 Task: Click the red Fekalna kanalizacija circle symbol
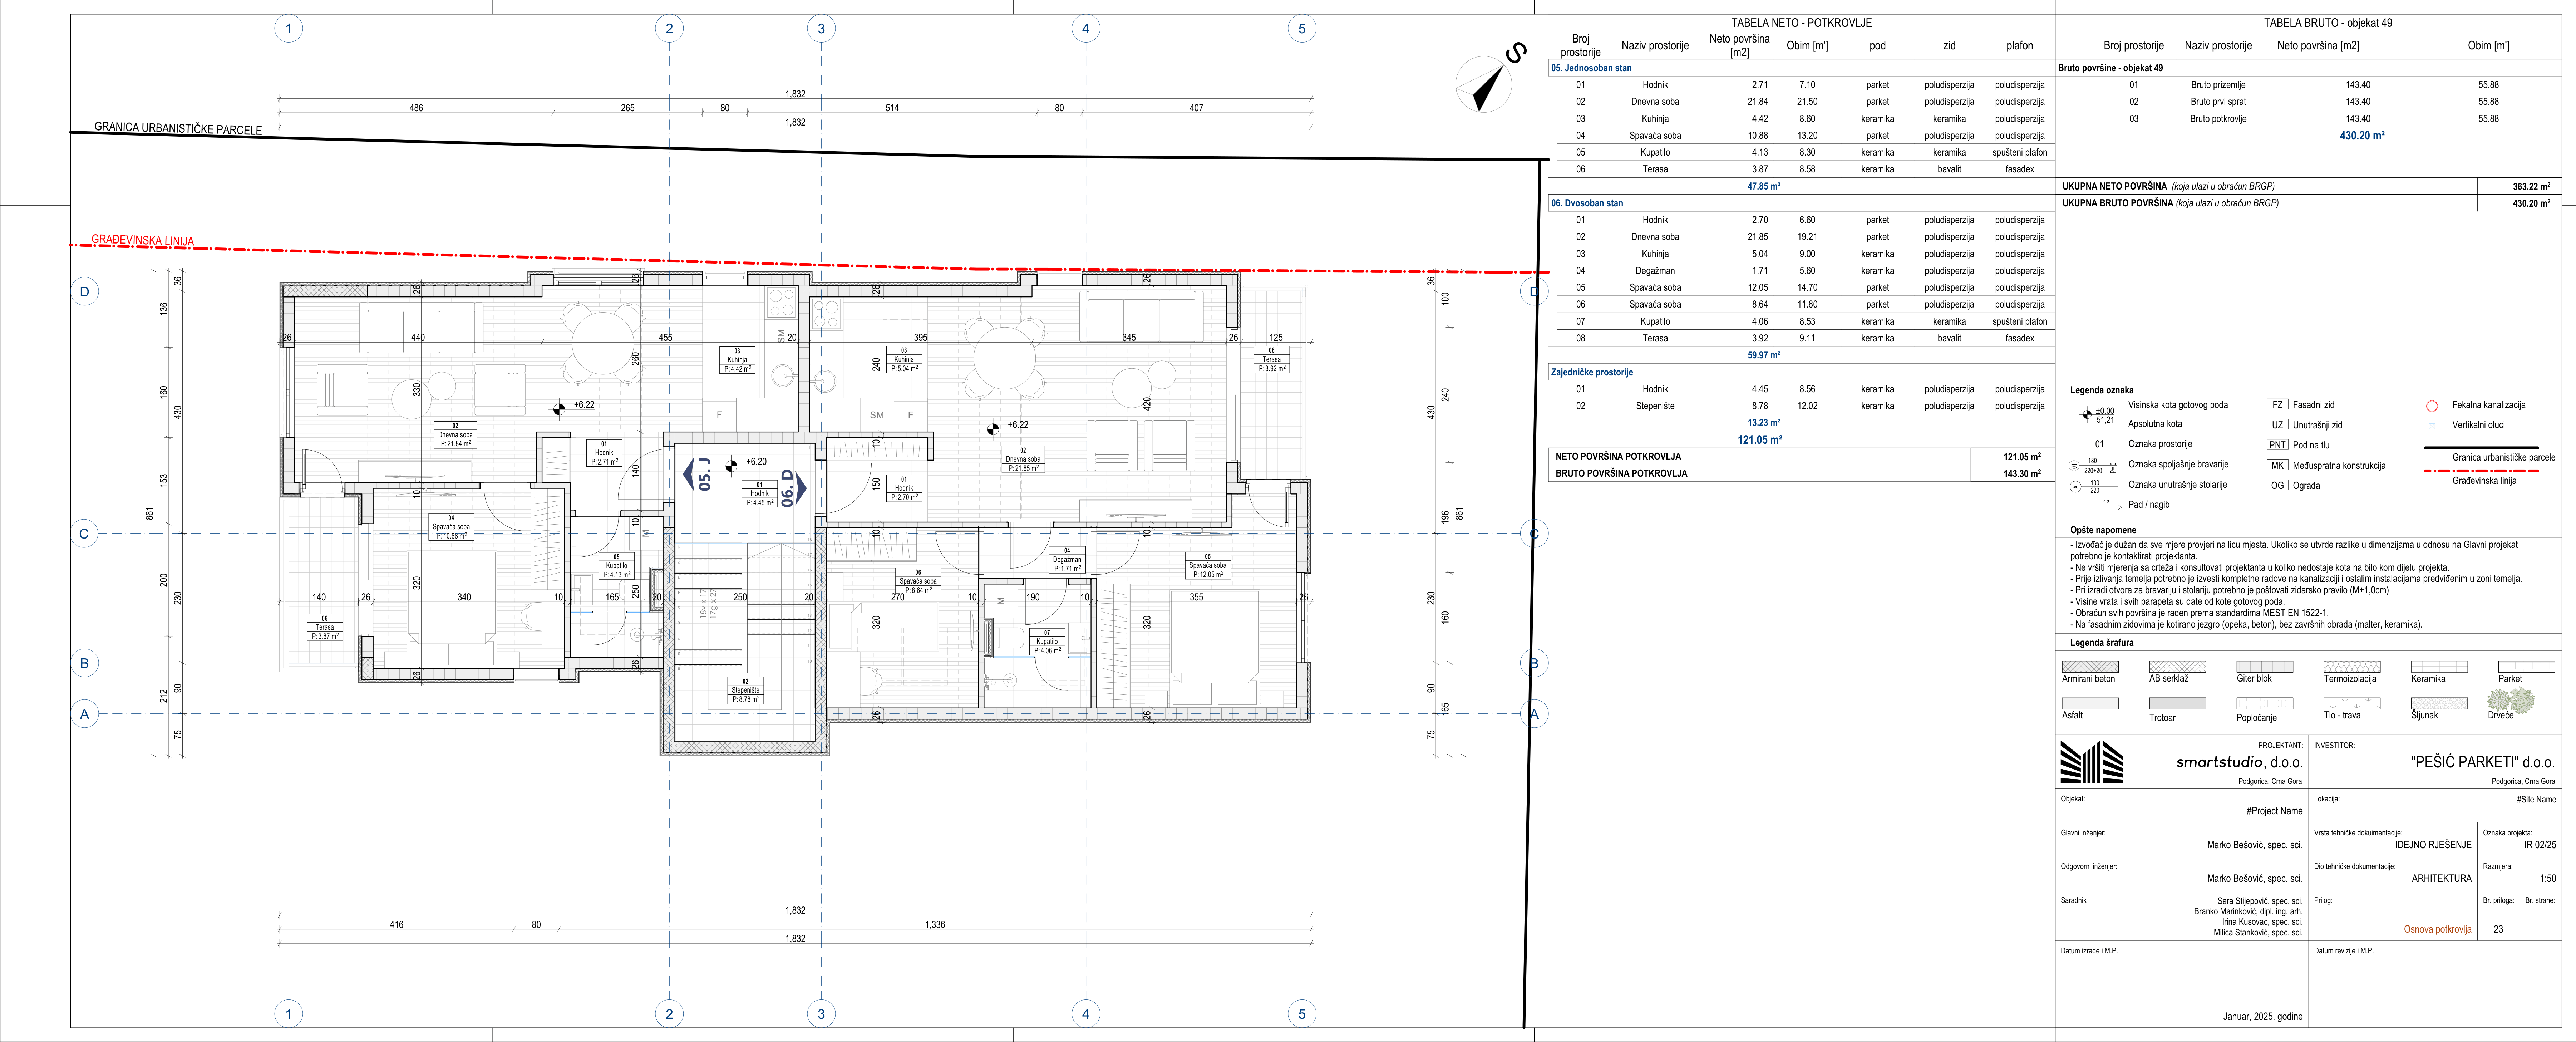pyautogui.click(x=2432, y=406)
